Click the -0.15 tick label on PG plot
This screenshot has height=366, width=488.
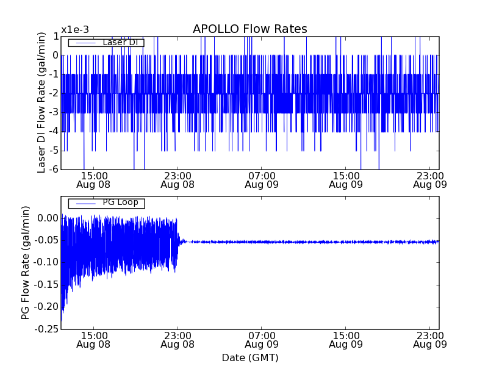[47, 285]
